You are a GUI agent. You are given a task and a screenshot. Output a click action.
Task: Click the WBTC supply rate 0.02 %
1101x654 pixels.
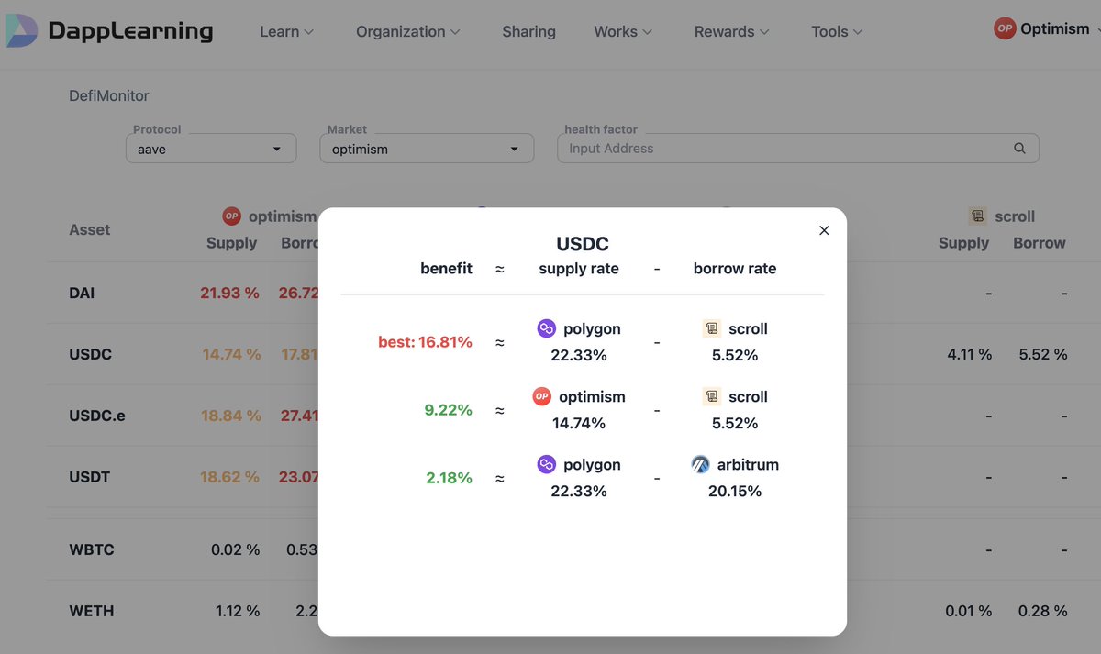point(236,550)
